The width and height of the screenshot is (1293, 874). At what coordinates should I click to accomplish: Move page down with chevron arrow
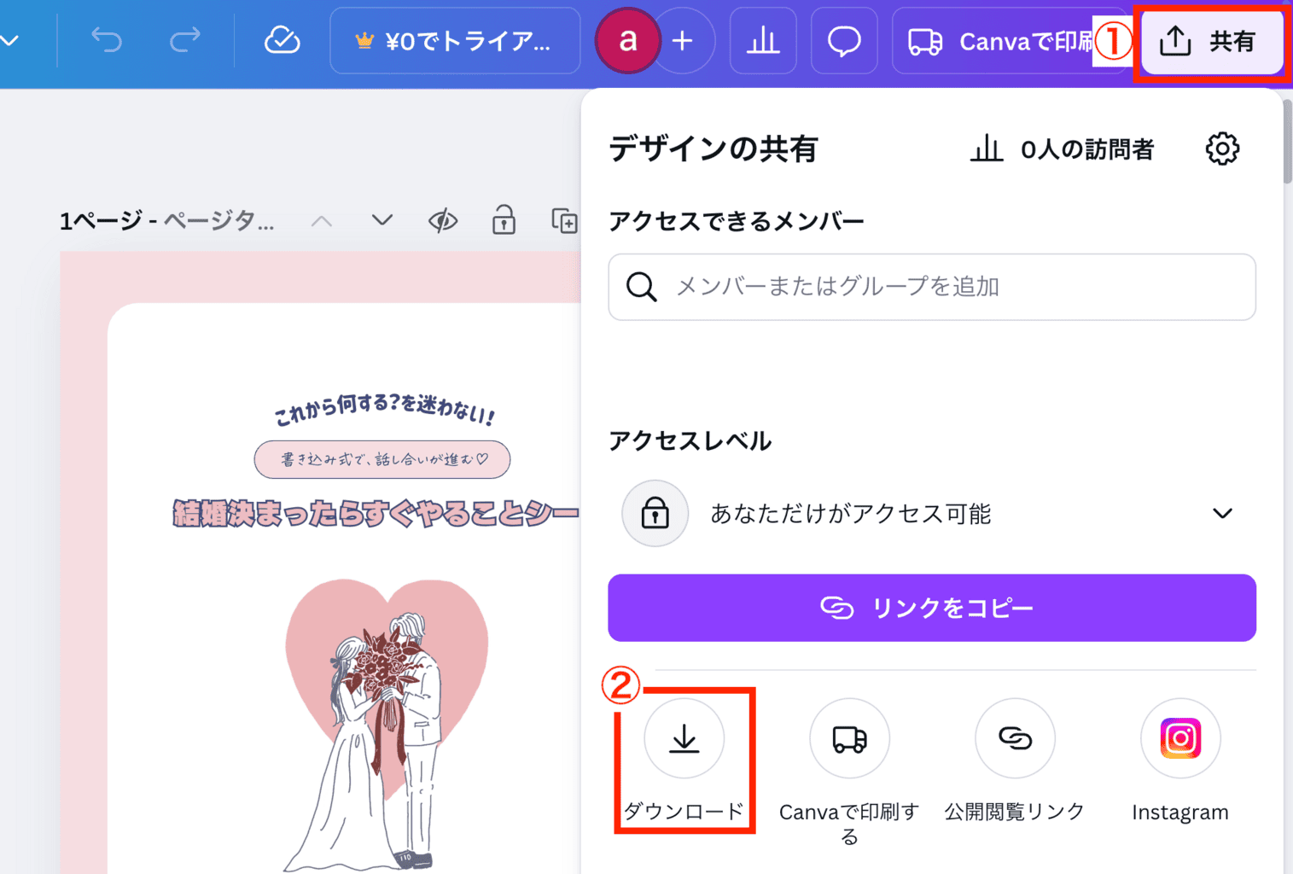(382, 221)
